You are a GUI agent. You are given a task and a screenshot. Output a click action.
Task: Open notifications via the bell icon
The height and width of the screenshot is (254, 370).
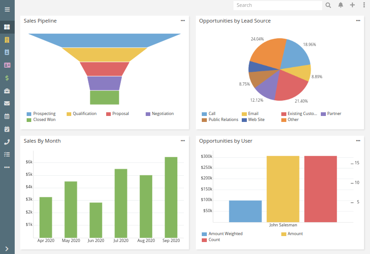[x=341, y=5]
